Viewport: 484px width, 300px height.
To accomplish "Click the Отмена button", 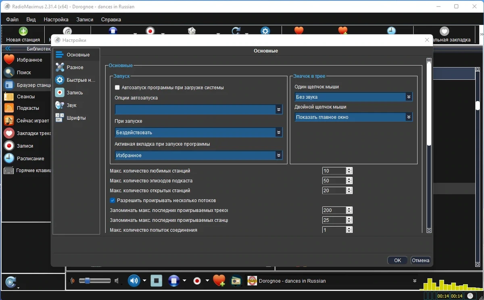I will (x=421, y=260).
